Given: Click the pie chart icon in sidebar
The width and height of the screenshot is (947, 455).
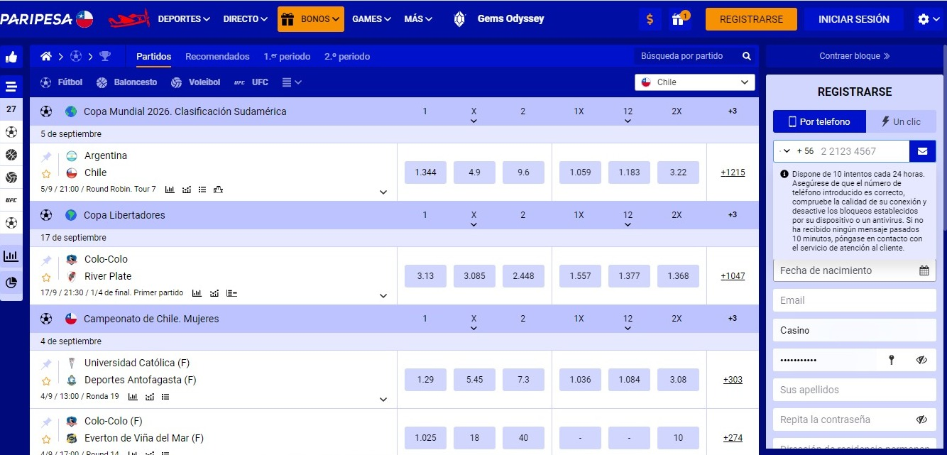Looking at the screenshot, I should click(11, 283).
